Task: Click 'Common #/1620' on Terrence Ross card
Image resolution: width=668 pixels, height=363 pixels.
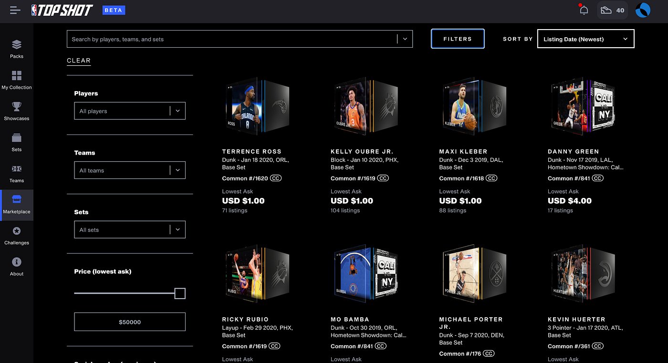Action: (245, 178)
